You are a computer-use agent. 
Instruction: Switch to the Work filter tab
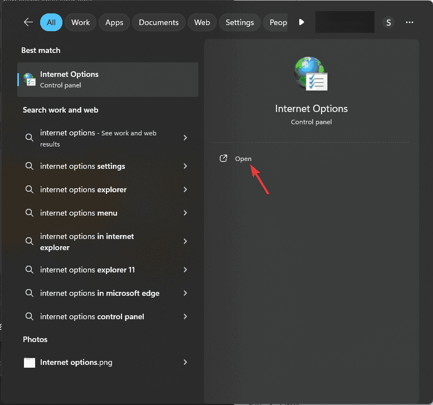coord(80,22)
